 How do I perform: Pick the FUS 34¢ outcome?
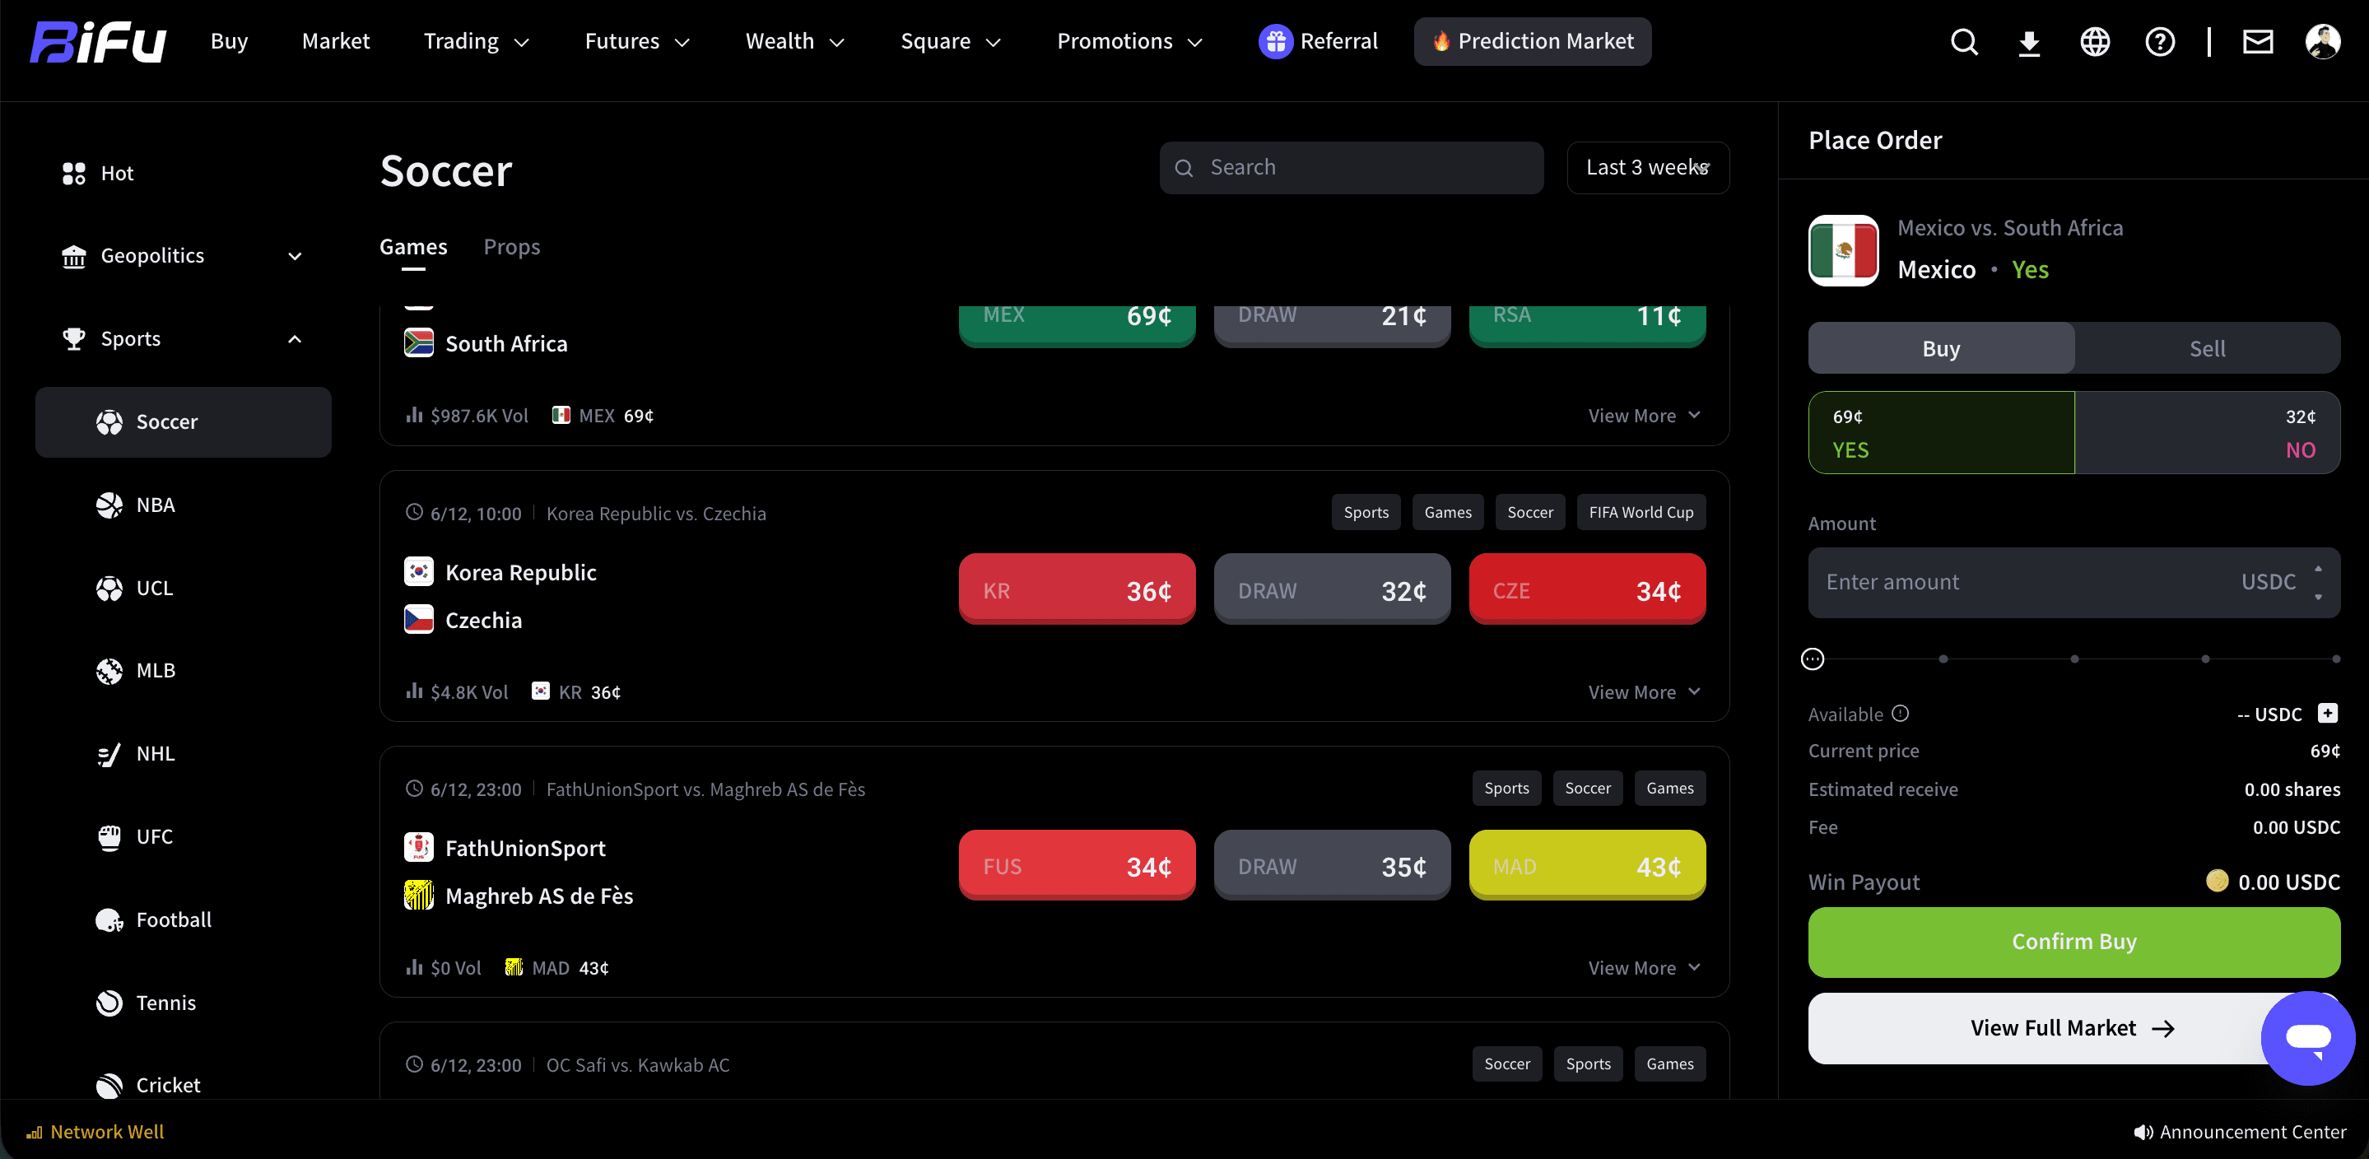(1076, 864)
